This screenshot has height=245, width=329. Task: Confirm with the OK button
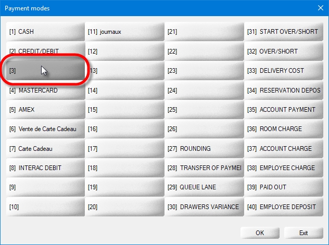pos(260,233)
